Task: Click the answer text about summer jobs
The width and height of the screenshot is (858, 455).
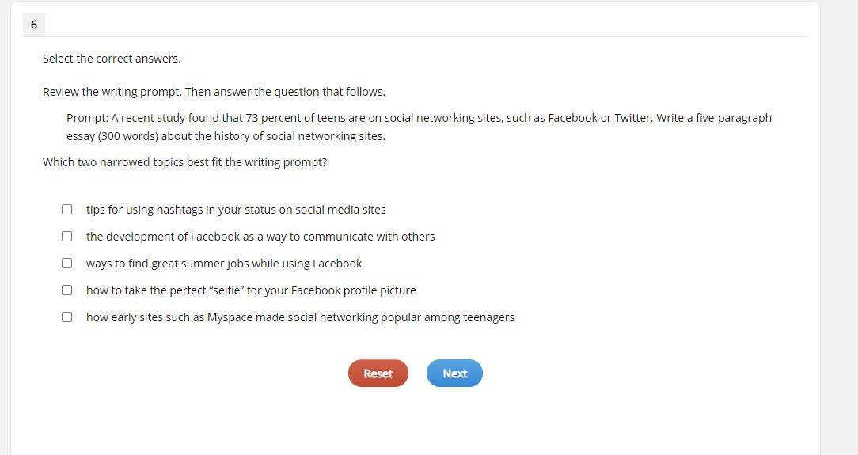Action: [x=224, y=264]
